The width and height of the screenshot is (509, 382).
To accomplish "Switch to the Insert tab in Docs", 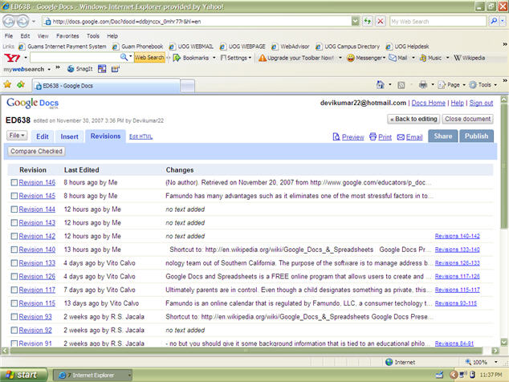I will pos(70,136).
